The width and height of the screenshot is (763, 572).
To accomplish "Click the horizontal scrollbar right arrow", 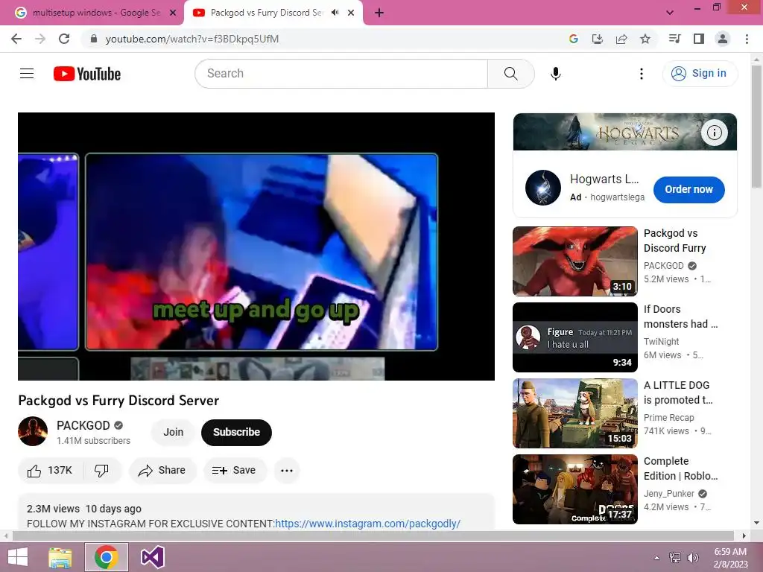I will pyautogui.click(x=744, y=536).
